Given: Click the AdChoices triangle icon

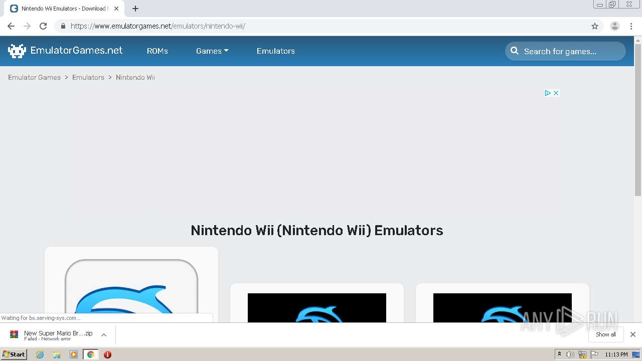Looking at the screenshot, I should [x=548, y=93].
